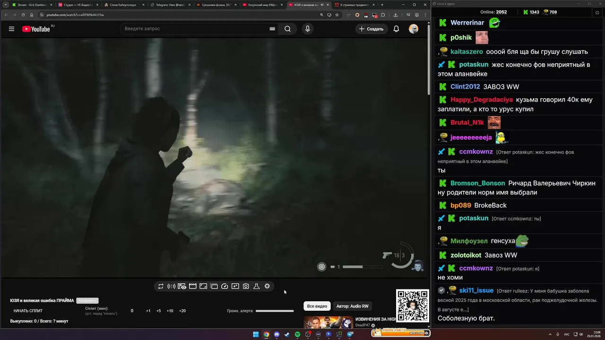Open the Windows Start button
This screenshot has width=605, height=340.
pos(256,334)
